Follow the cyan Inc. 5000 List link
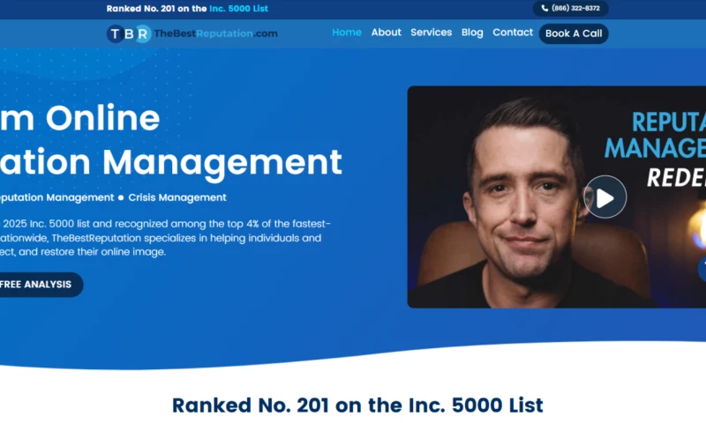This screenshot has width=706, height=423. coord(238,9)
